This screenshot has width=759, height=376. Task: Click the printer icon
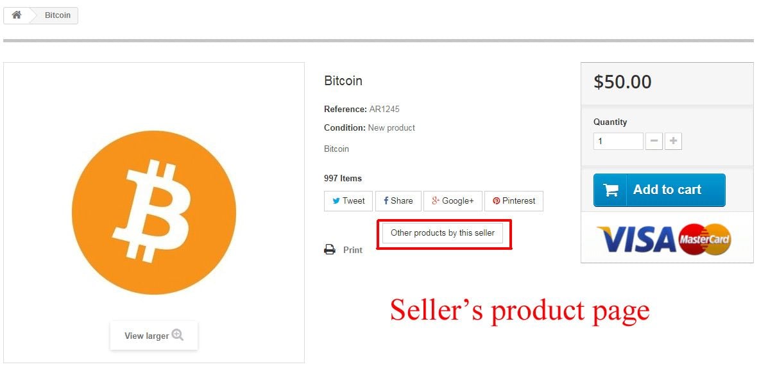330,250
